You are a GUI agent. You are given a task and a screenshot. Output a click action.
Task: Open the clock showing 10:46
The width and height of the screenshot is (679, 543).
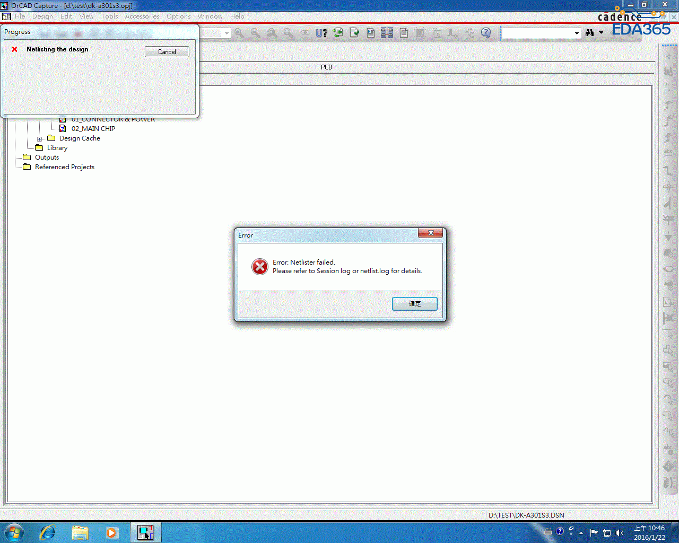click(x=649, y=532)
